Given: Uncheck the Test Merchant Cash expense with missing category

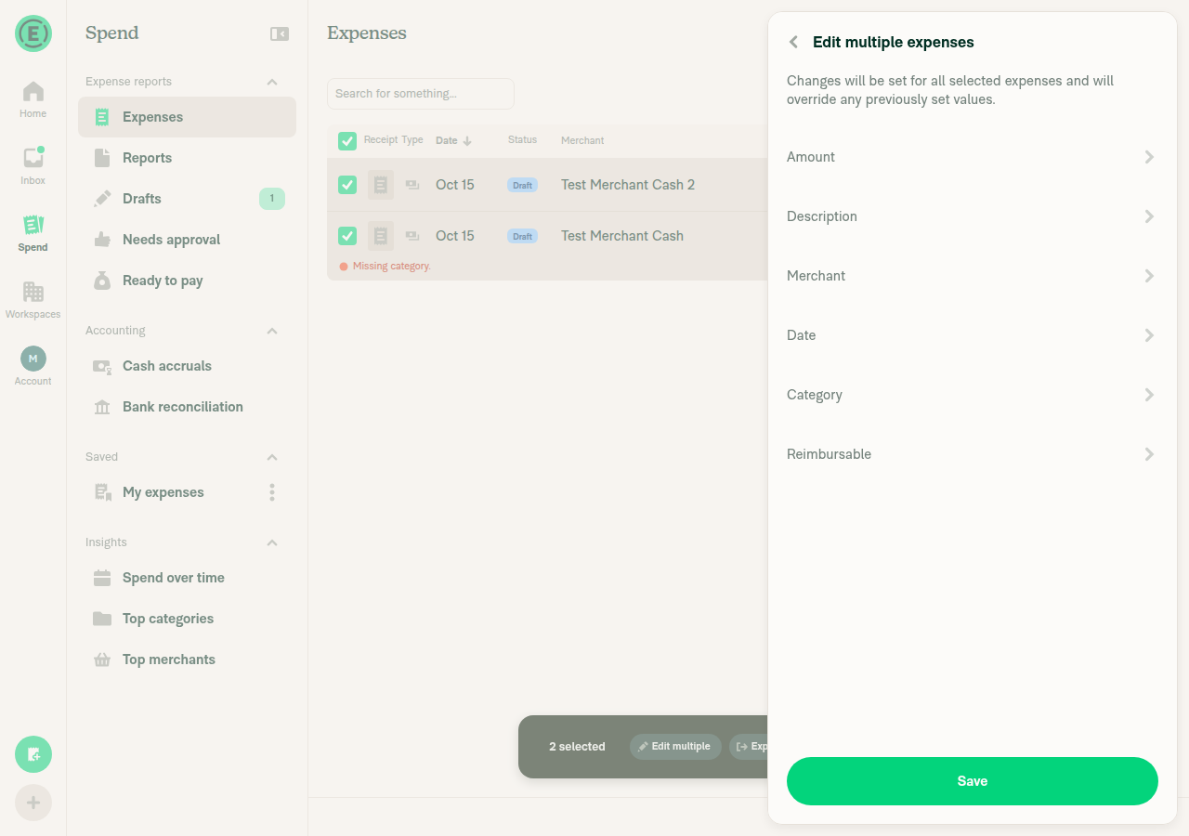Looking at the screenshot, I should [x=347, y=236].
